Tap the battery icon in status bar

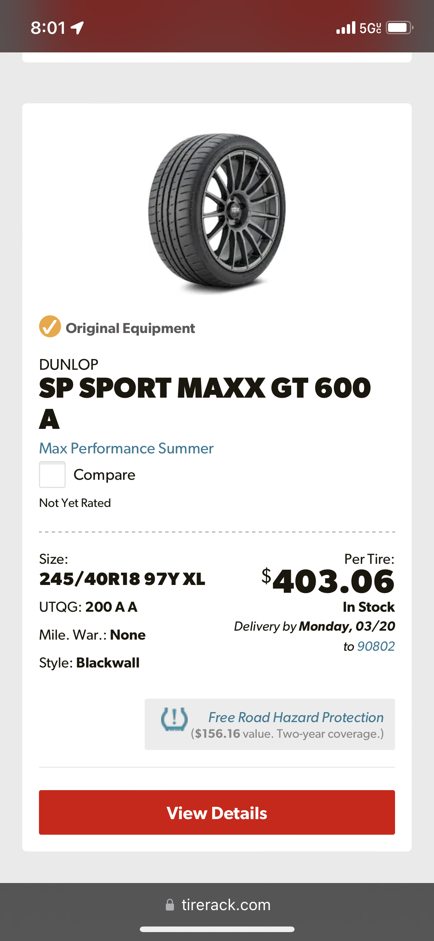(399, 28)
